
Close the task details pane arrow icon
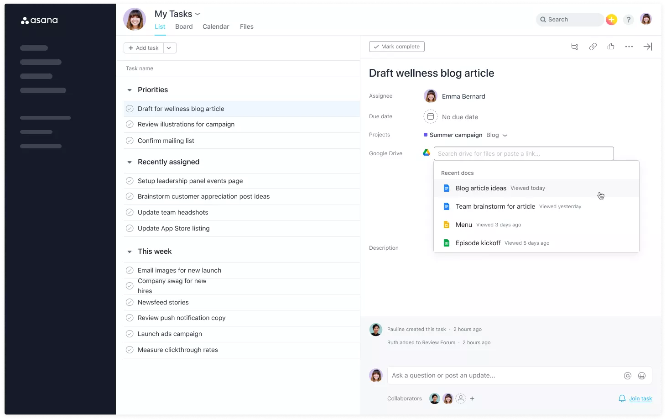point(647,47)
